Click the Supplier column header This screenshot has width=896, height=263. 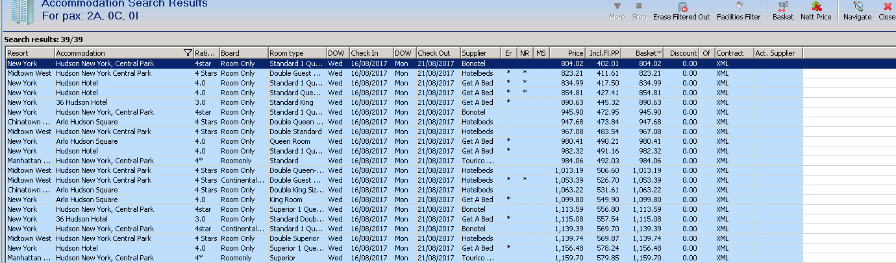click(x=481, y=53)
